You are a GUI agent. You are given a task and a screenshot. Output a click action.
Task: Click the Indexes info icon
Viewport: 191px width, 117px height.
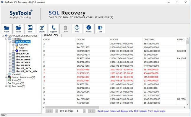pyautogui.click(x=17, y=51)
